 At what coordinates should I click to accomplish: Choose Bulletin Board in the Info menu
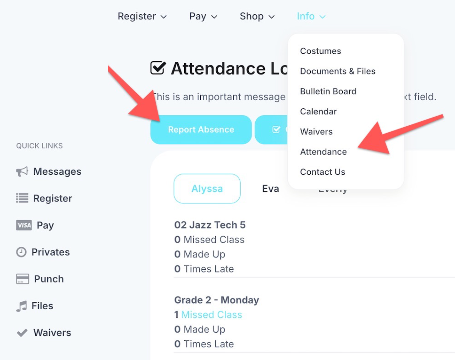tap(328, 91)
